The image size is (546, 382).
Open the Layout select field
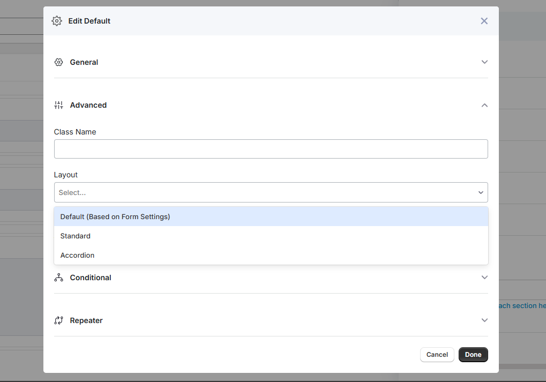(263, 192)
